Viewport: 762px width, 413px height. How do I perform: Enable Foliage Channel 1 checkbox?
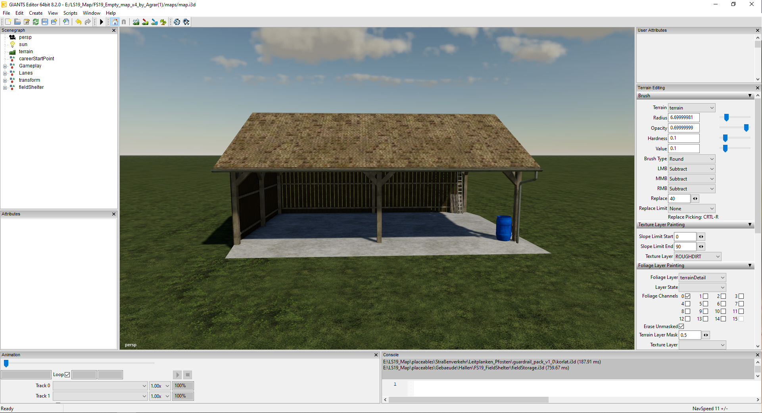[x=705, y=296]
